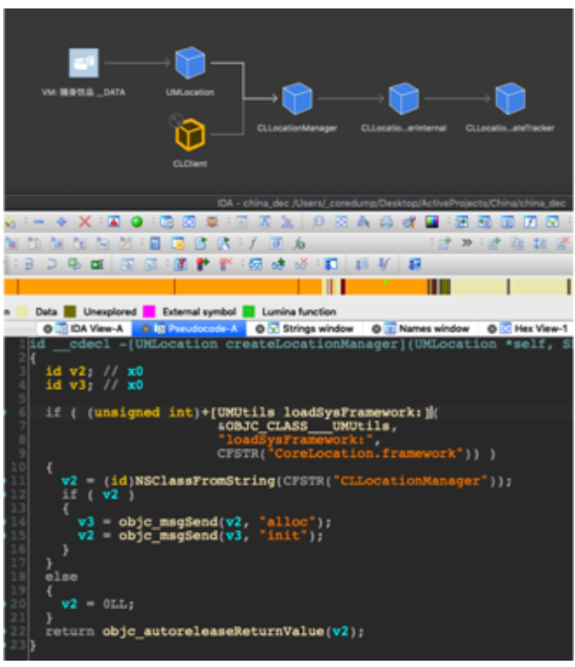
Task: Select the CLLocatio...erInternal graph node
Action: [404, 99]
